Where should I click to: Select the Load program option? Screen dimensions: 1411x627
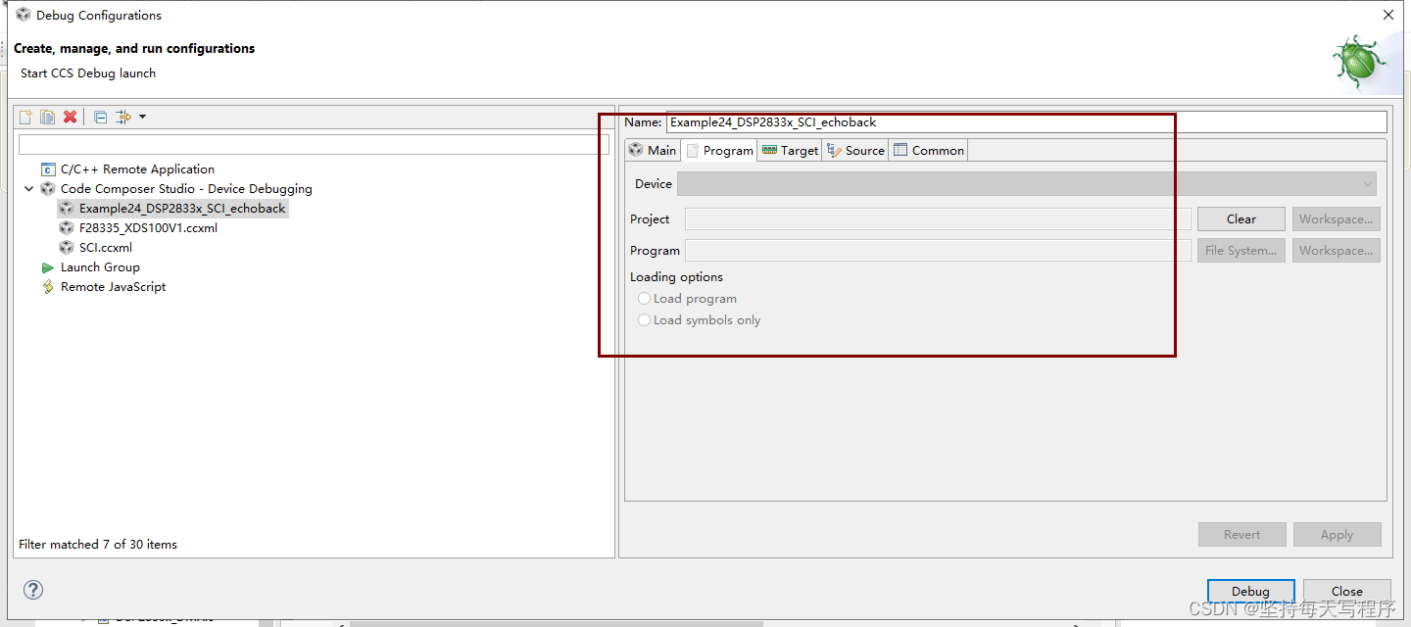point(645,298)
